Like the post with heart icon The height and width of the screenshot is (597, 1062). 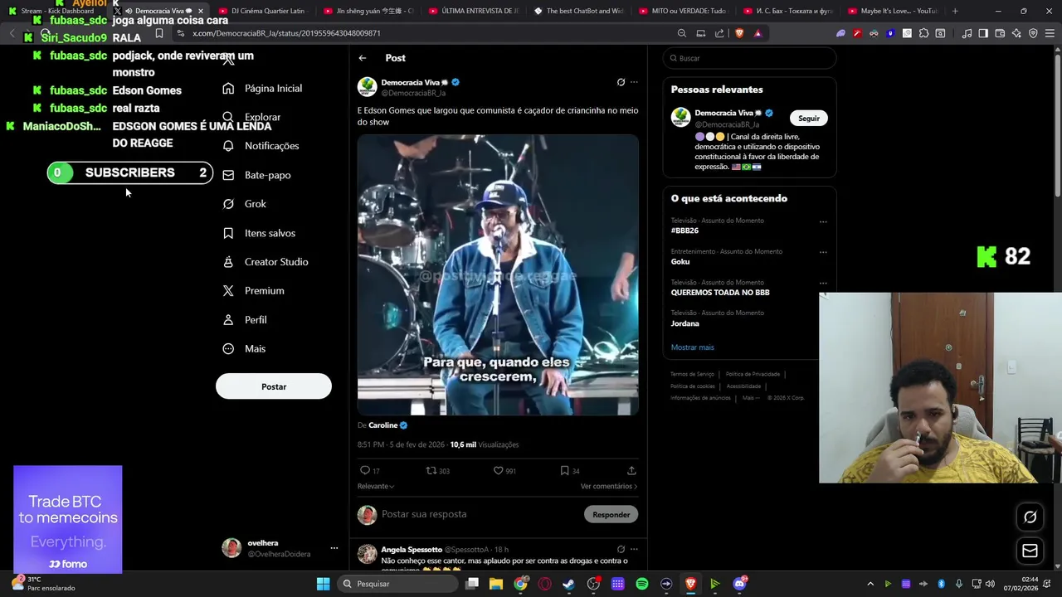tap(499, 470)
